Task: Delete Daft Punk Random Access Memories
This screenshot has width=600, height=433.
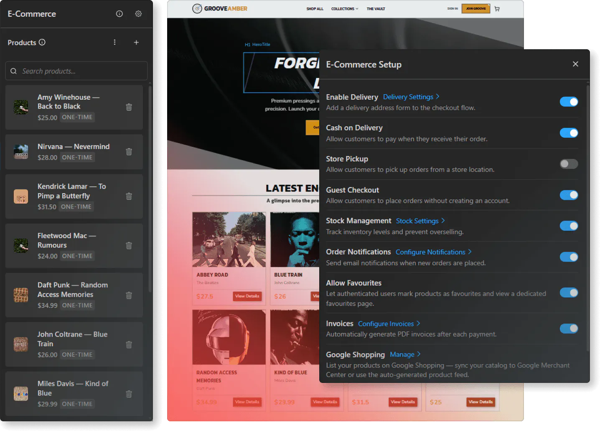Action: (x=129, y=295)
